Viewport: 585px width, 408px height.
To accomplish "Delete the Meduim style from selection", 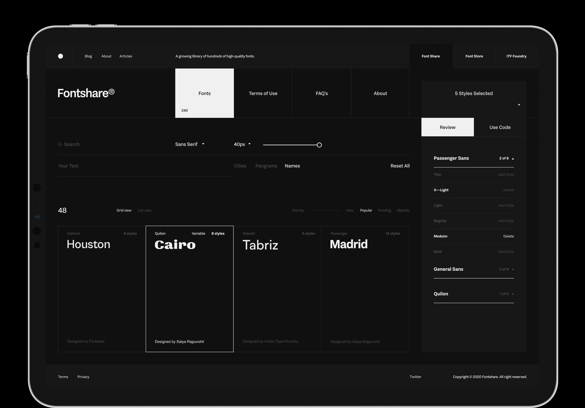I will tap(508, 236).
